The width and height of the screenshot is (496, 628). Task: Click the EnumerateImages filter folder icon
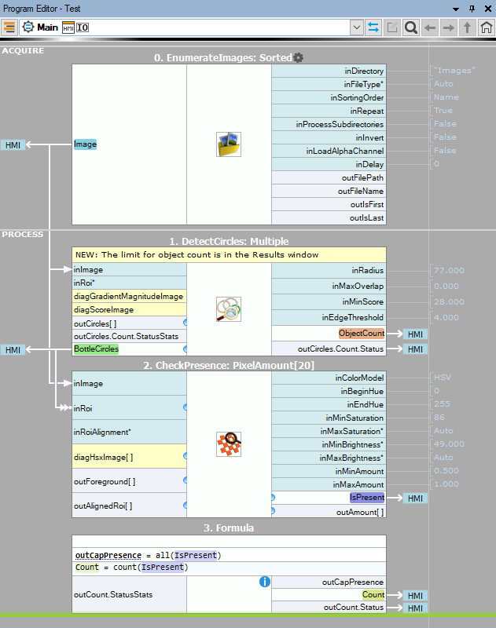pos(229,144)
